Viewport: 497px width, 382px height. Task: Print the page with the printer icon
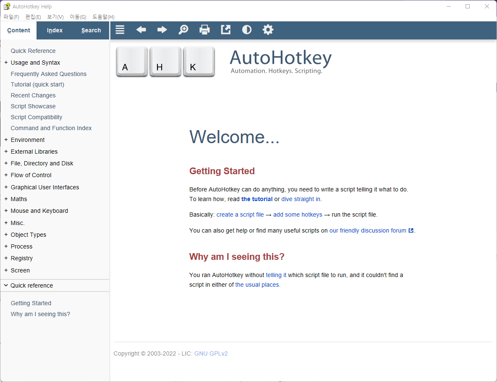click(204, 30)
